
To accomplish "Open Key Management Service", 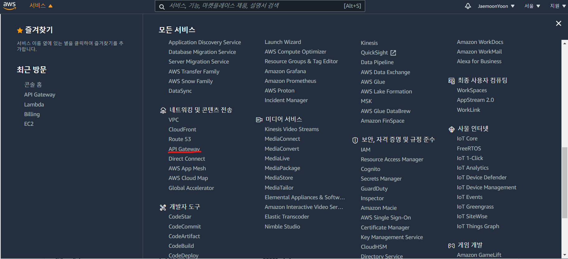I will pyautogui.click(x=392, y=237).
